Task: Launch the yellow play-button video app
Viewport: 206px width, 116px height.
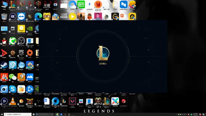Action: pyautogui.click(x=72, y=16)
